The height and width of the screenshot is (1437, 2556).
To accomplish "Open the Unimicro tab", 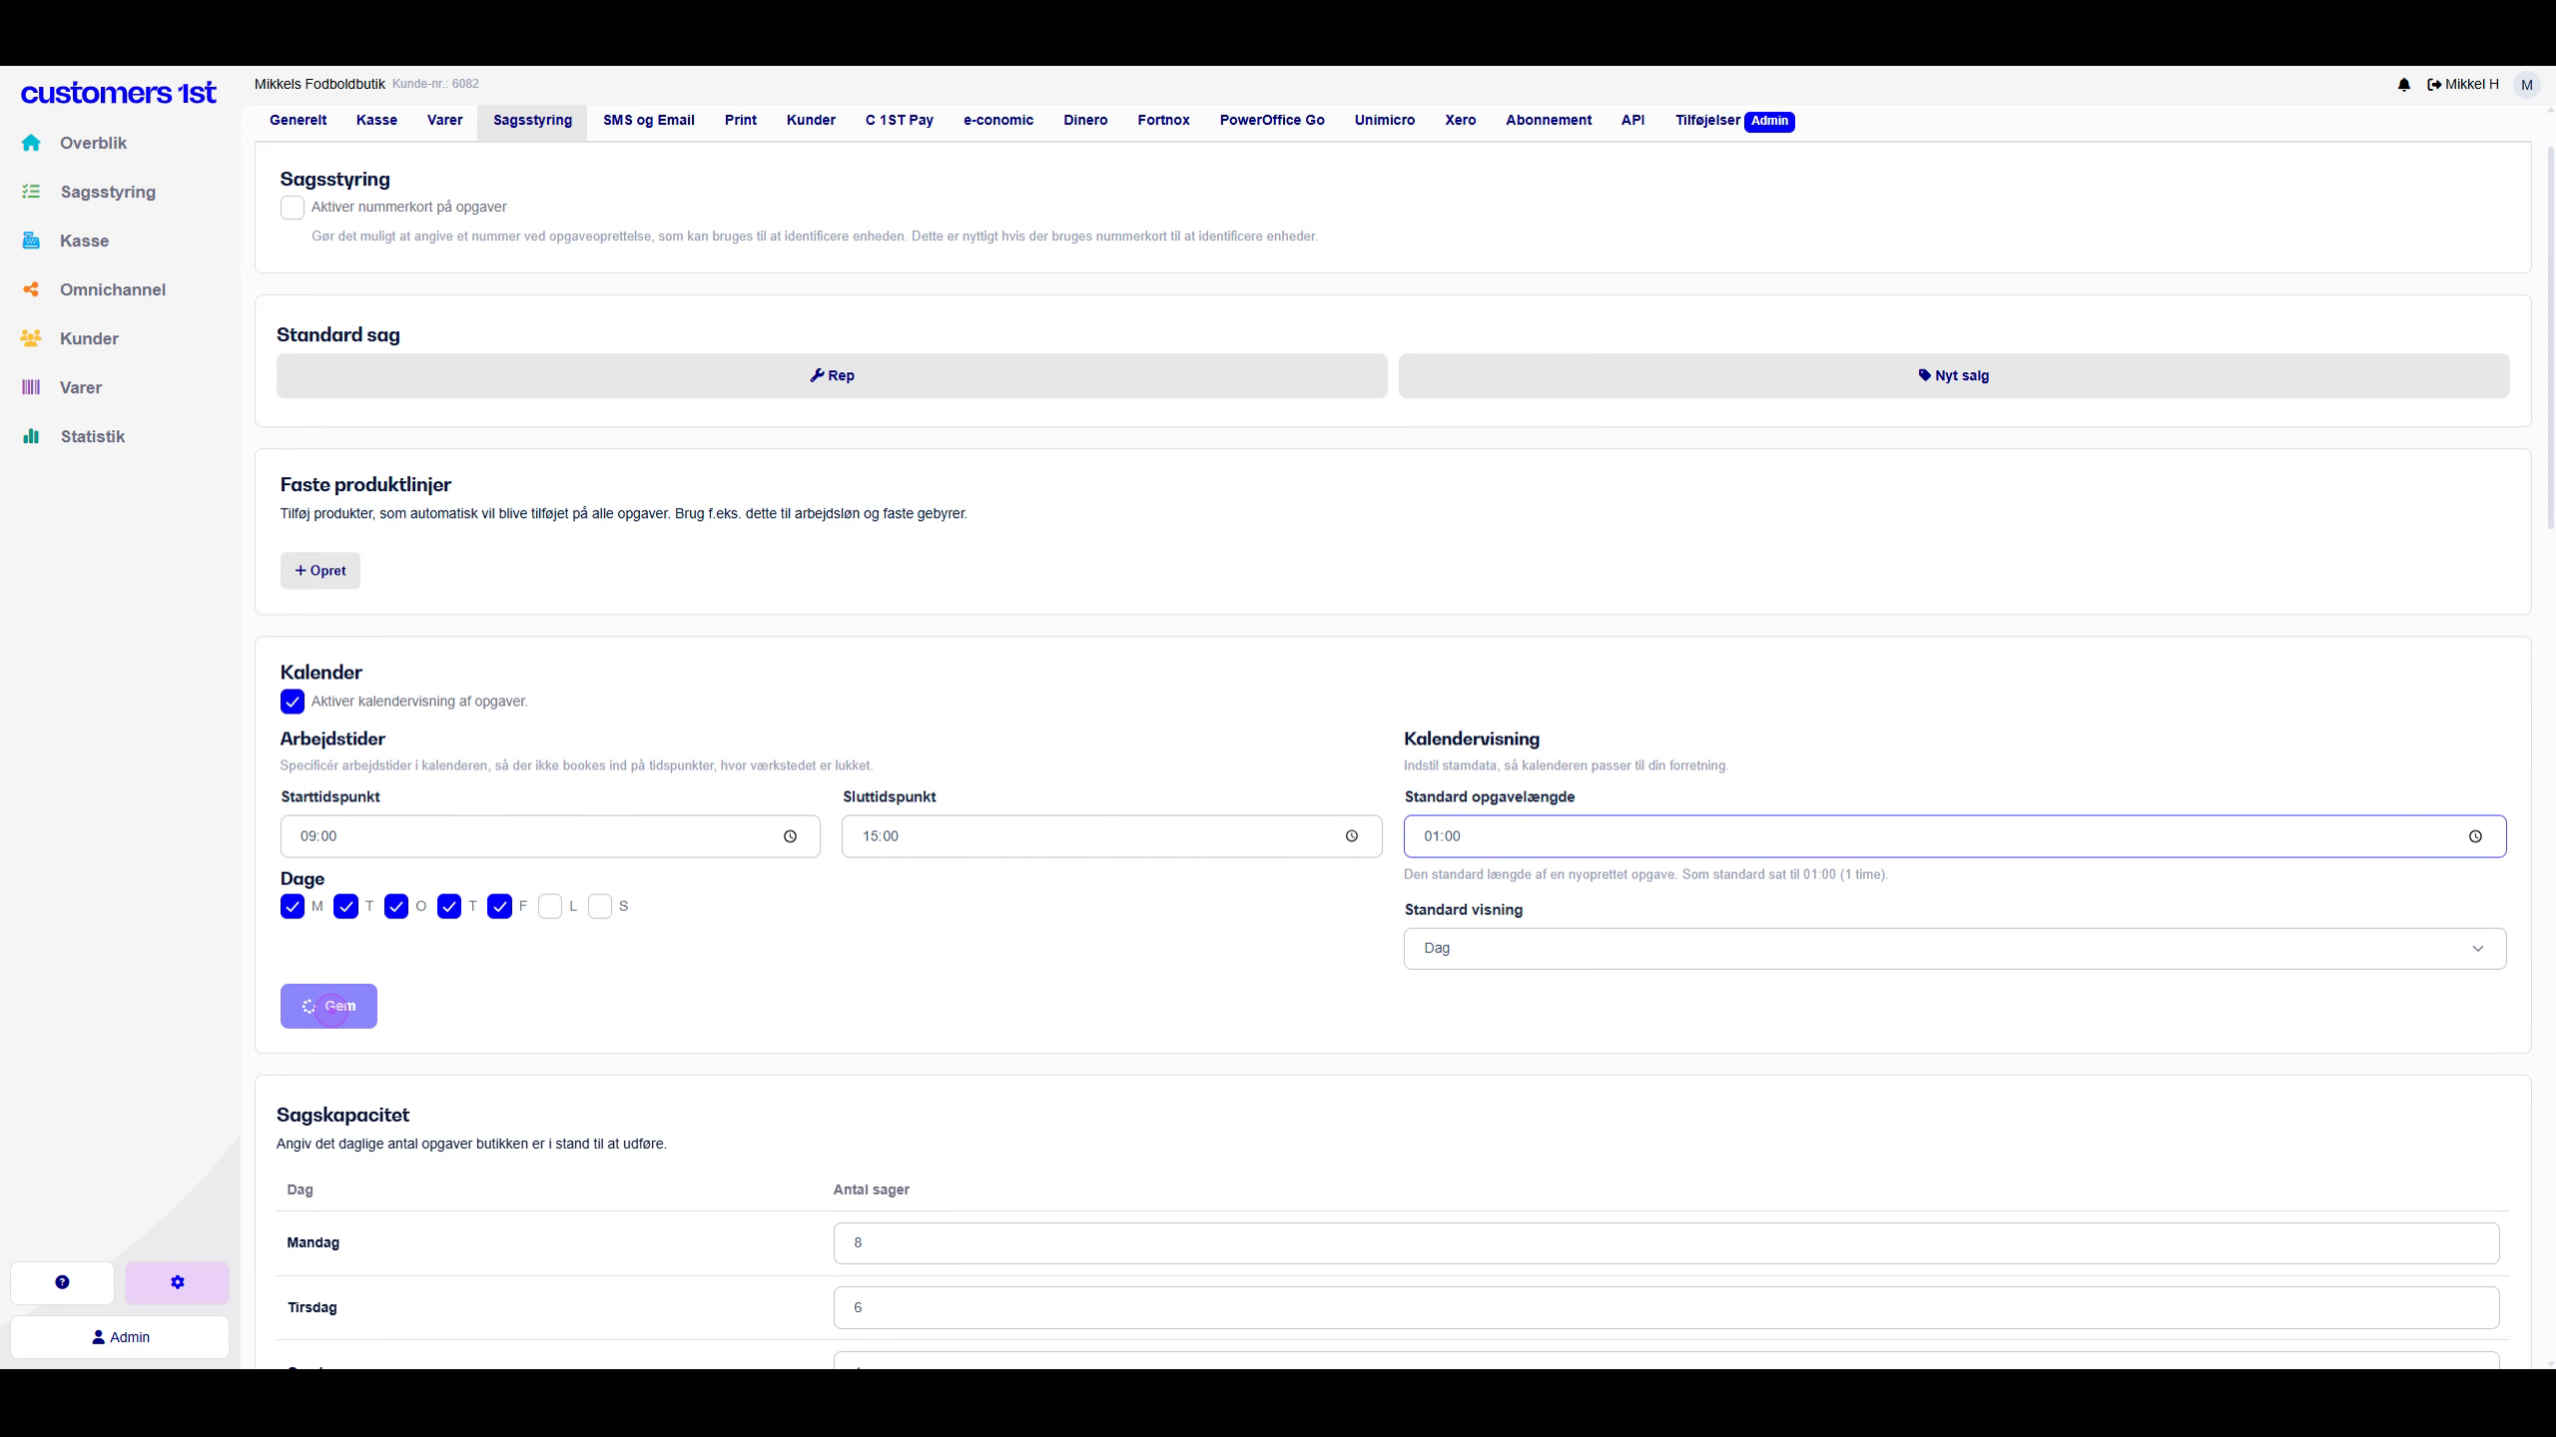I will pos(1385,121).
